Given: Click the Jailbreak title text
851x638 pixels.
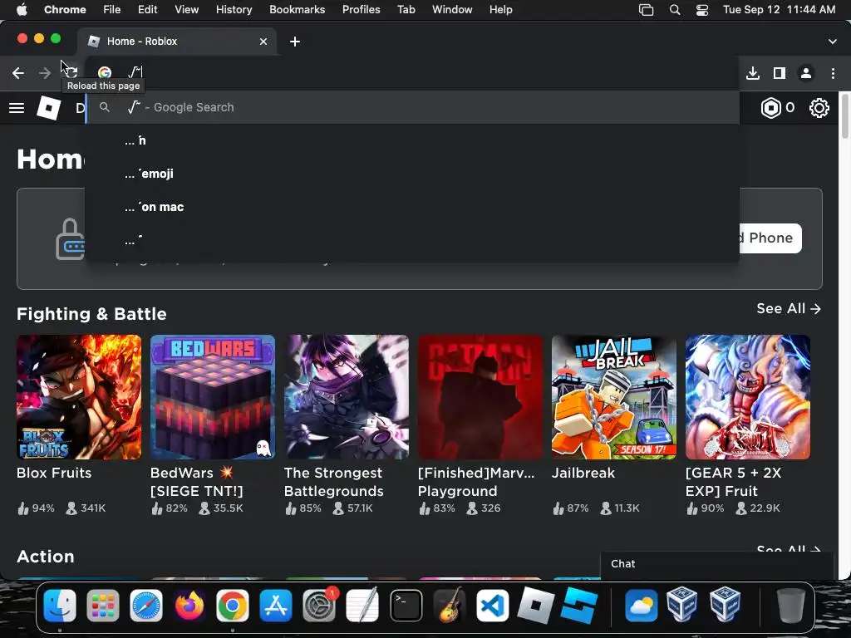Looking at the screenshot, I should click(583, 473).
